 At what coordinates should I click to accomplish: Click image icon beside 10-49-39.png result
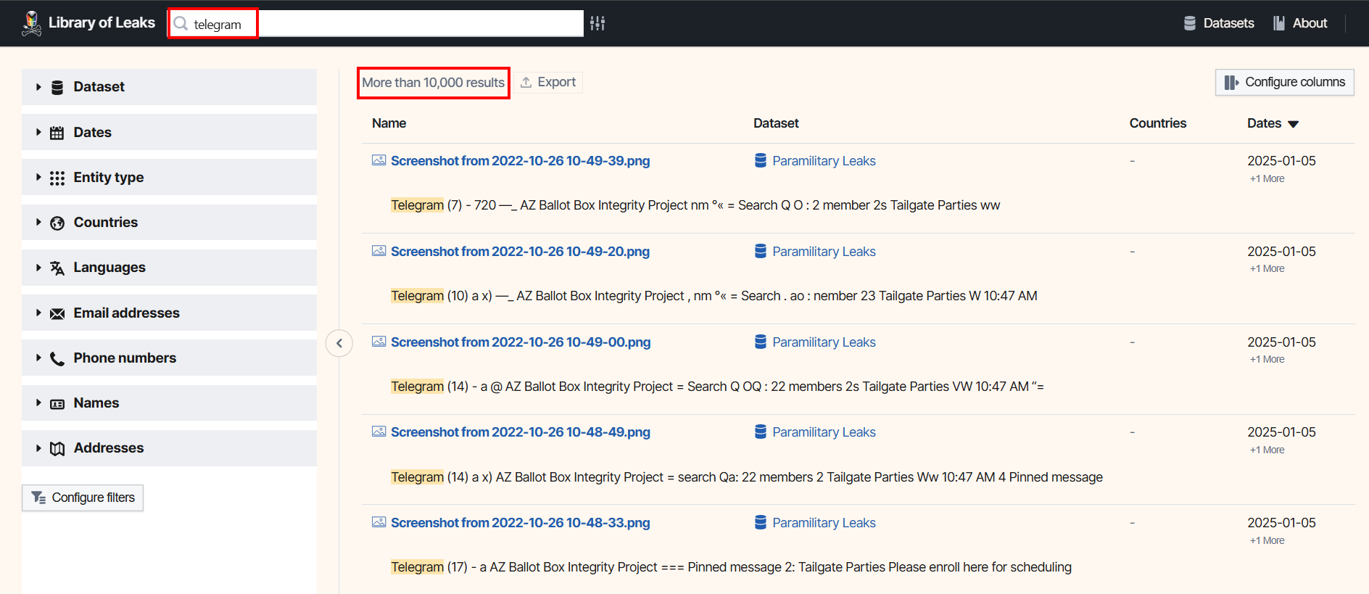[379, 160]
